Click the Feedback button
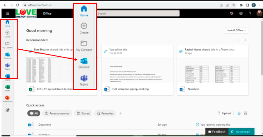 [x=217, y=132]
